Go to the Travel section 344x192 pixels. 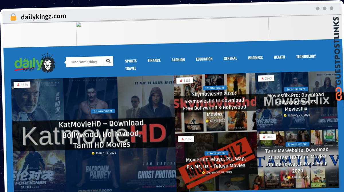click(131, 68)
